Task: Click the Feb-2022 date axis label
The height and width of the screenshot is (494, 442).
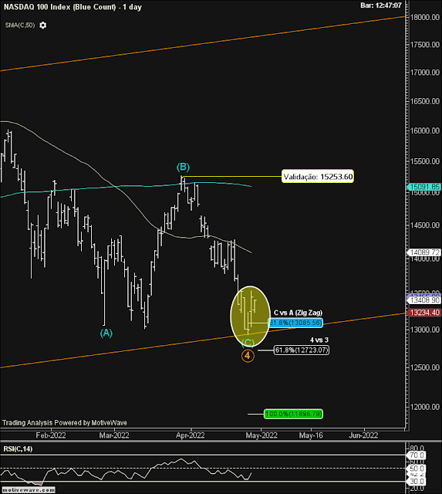Action: [x=51, y=435]
